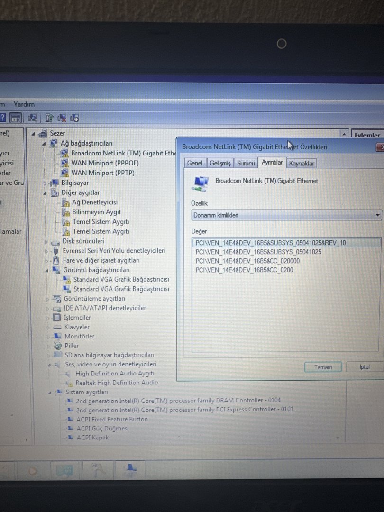Select the second Temel Sistem Aygıtı entry
Screen dimensions: 384x512
[101, 231]
